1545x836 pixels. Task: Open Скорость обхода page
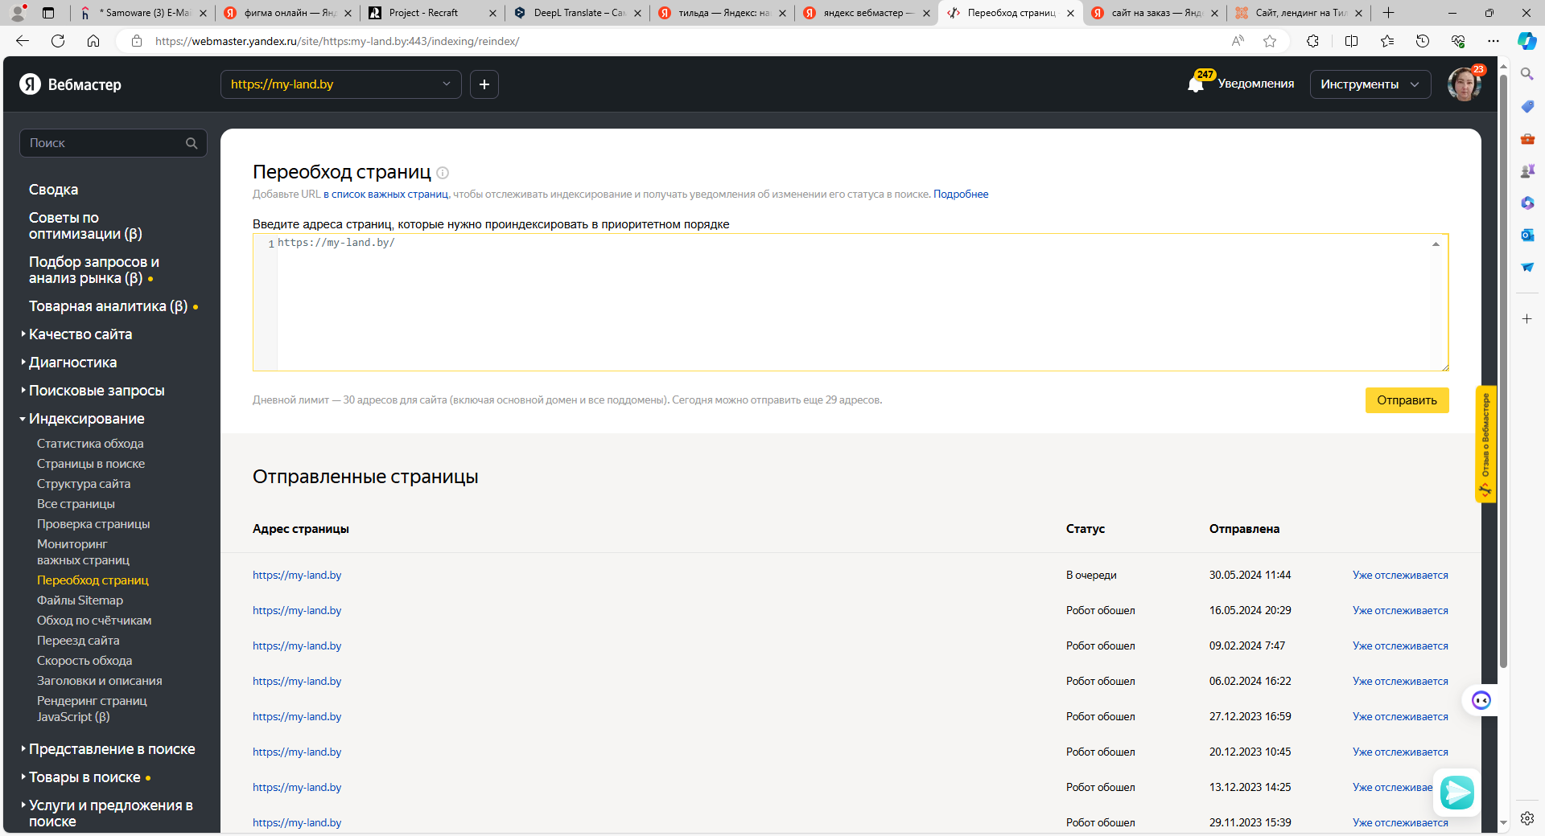(84, 661)
